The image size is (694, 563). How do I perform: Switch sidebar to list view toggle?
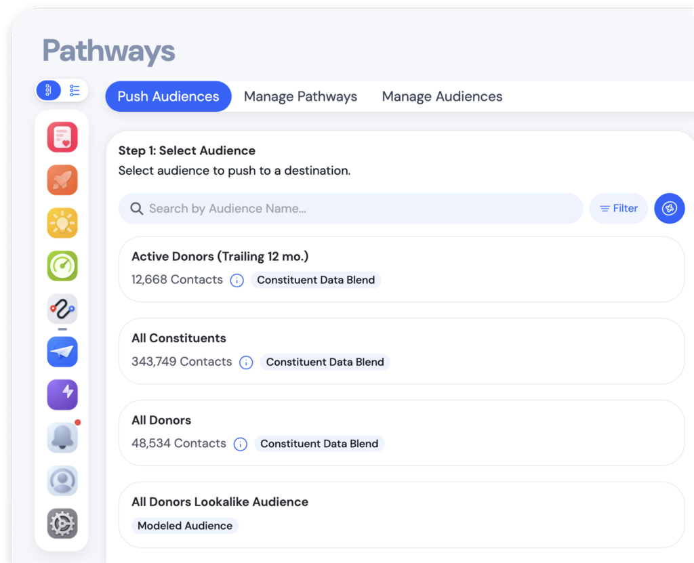[75, 90]
